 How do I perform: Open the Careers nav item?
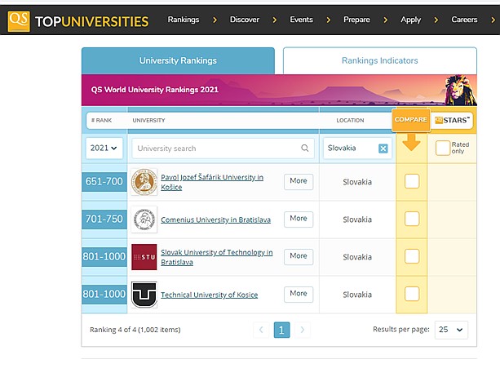(464, 20)
